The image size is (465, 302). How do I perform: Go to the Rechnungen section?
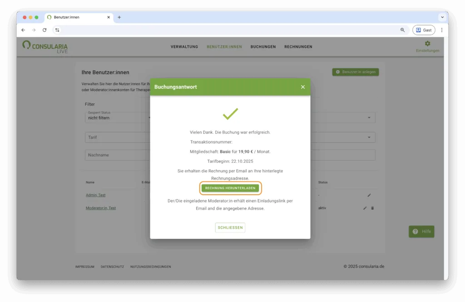point(298,47)
